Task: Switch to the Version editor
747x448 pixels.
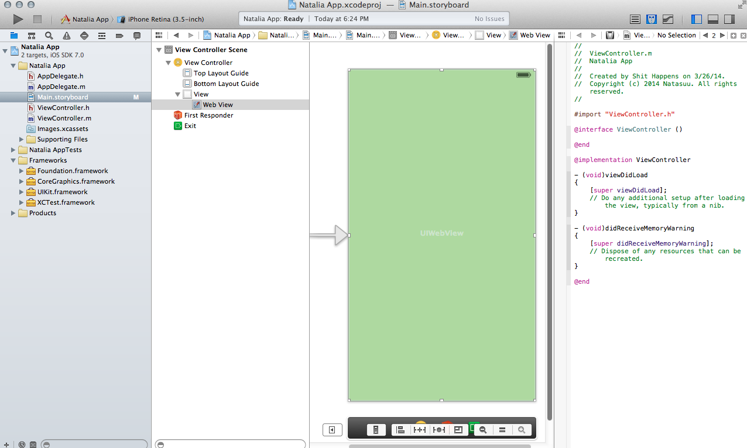Action: [x=668, y=19]
